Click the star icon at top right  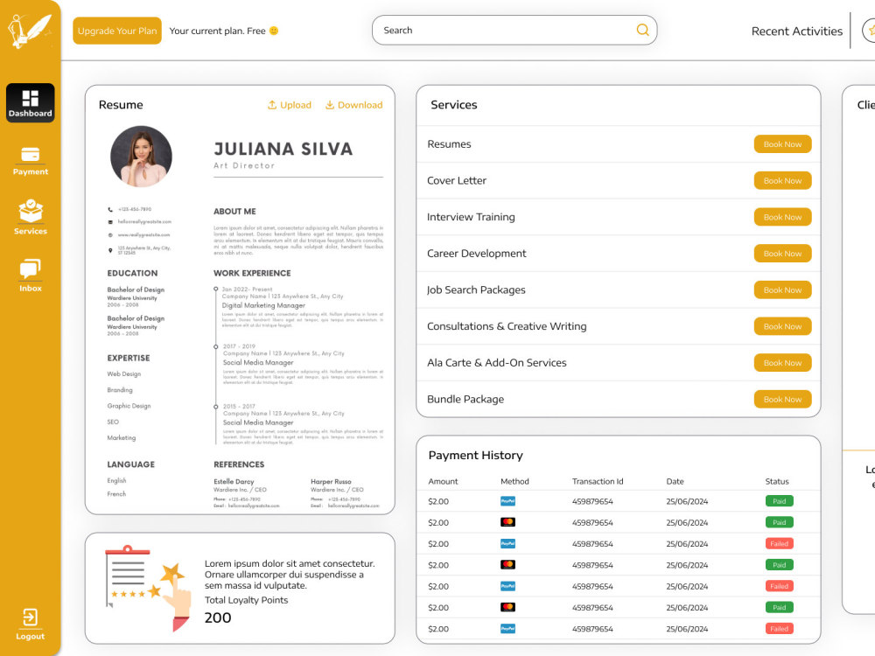coord(870,31)
